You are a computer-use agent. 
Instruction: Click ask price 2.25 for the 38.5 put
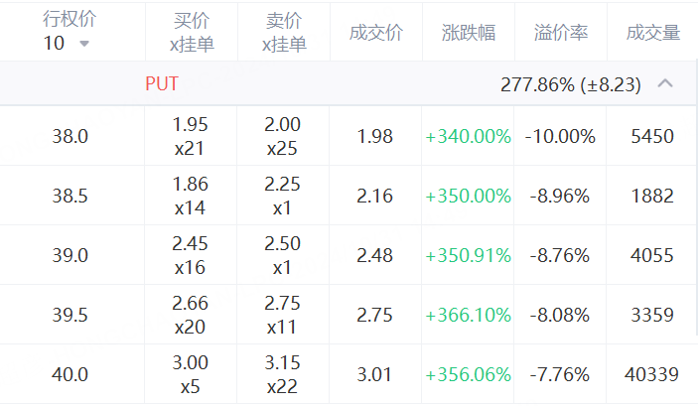pos(283,185)
